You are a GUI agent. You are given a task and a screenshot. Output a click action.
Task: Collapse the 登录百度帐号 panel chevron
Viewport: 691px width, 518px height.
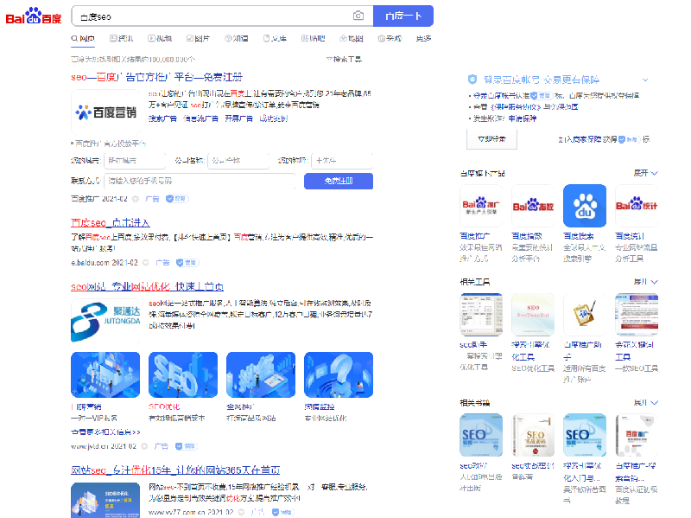[x=645, y=80]
